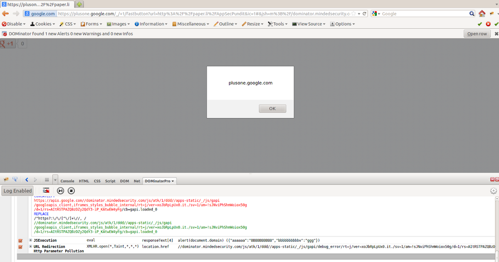Toggle the URL Redirection row checkbox

(x=20, y=247)
